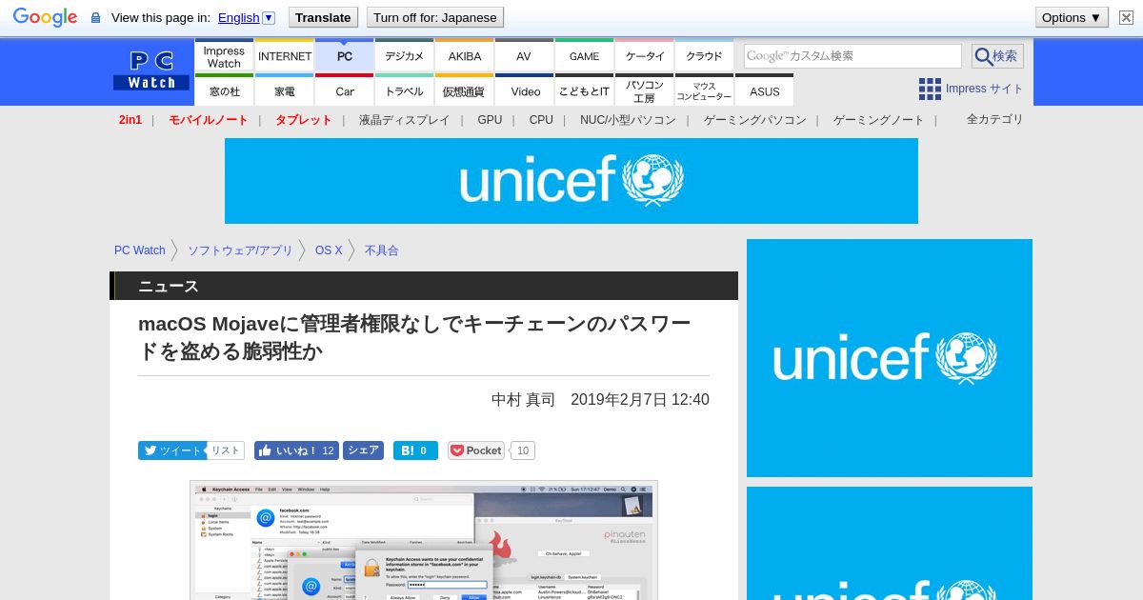
Task: Open the Video tab
Action: pos(525,90)
